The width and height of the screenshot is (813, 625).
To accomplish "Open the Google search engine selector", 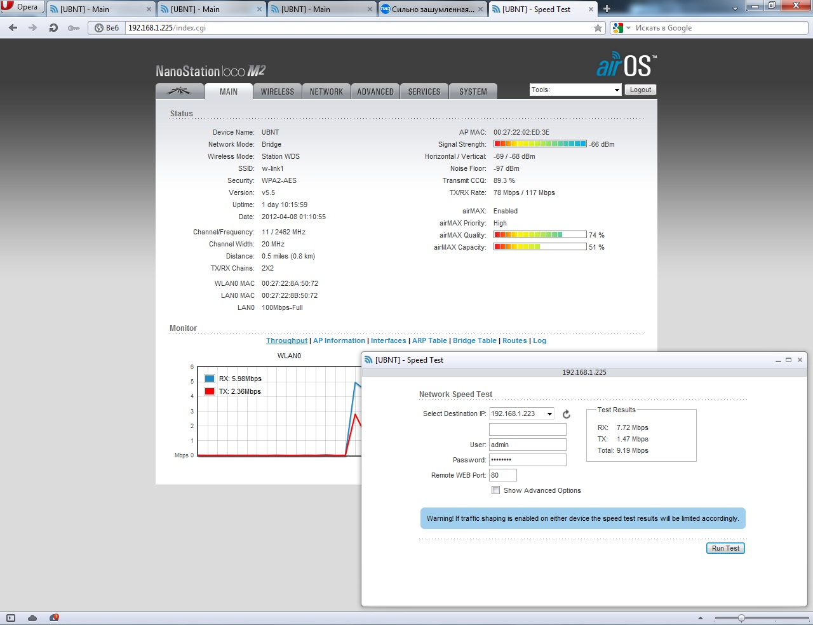I will coord(621,28).
